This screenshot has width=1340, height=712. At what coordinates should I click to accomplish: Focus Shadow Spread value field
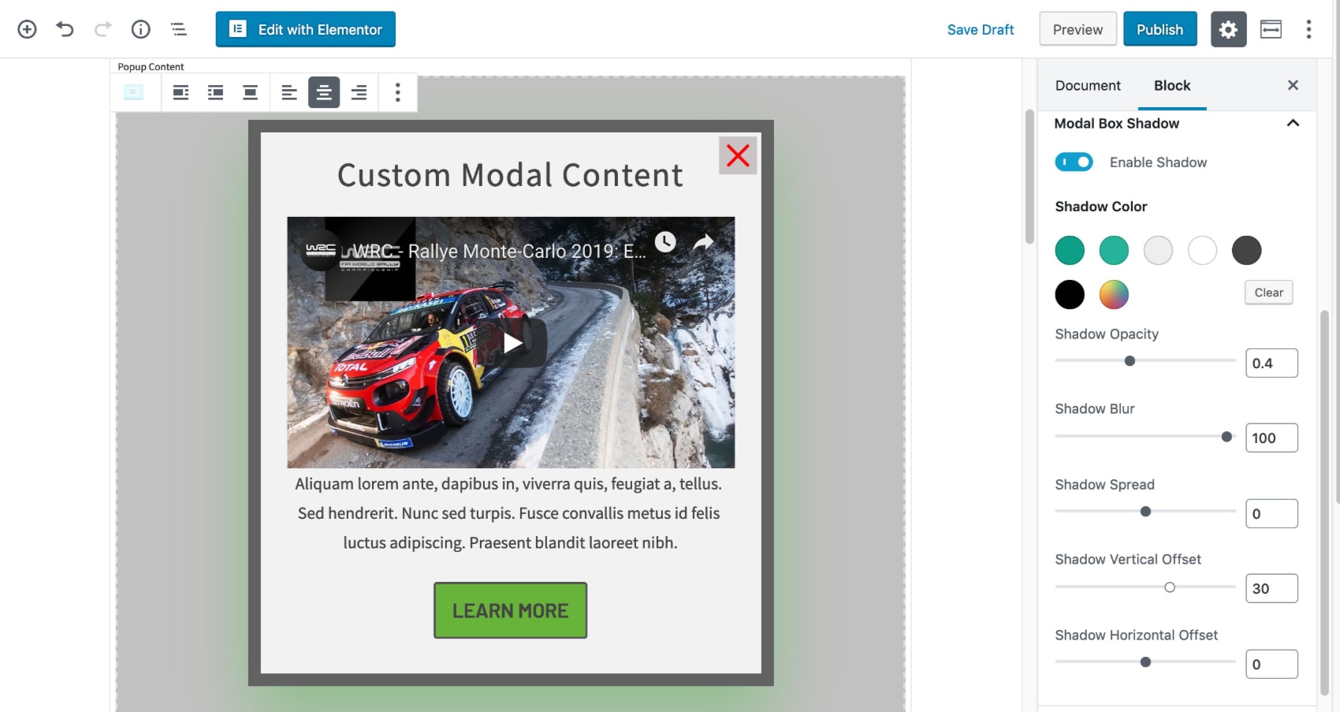pyautogui.click(x=1271, y=513)
